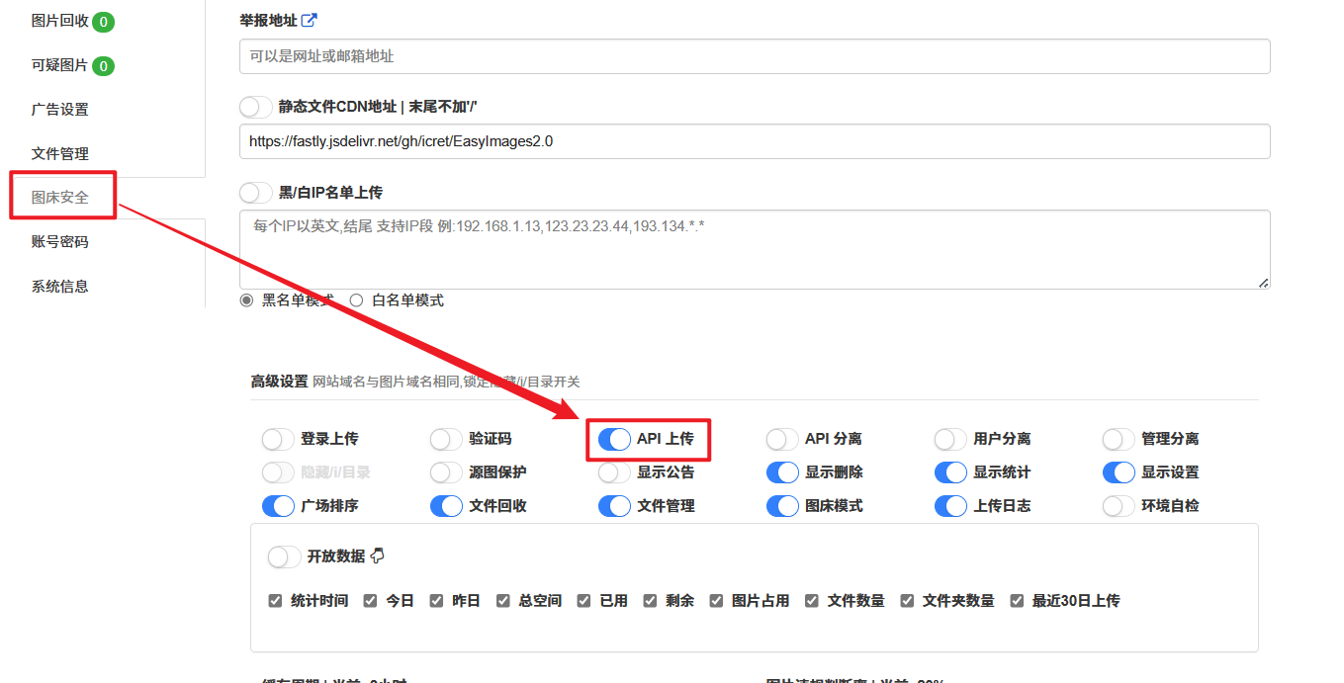Enable 静态文件CDN地址 toggle
Screen dimensions: 1344x683
point(255,107)
